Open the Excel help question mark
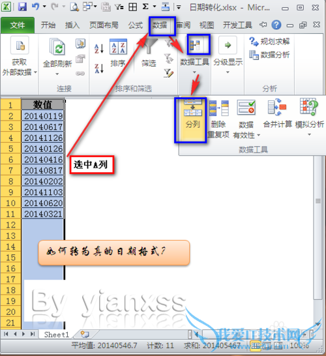The width and height of the screenshot is (326, 356). [x=276, y=25]
